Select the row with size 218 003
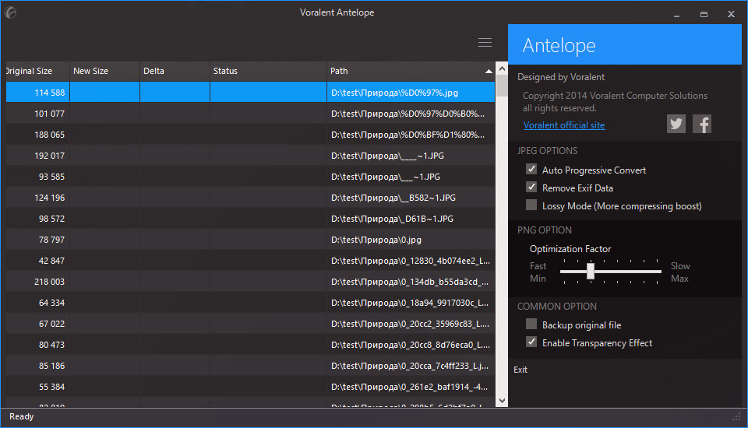This screenshot has height=428, width=748. click(x=250, y=281)
